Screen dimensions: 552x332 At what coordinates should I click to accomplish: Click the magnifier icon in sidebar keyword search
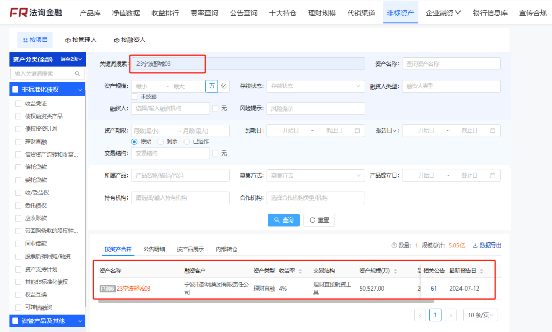[x=77, y=74]
